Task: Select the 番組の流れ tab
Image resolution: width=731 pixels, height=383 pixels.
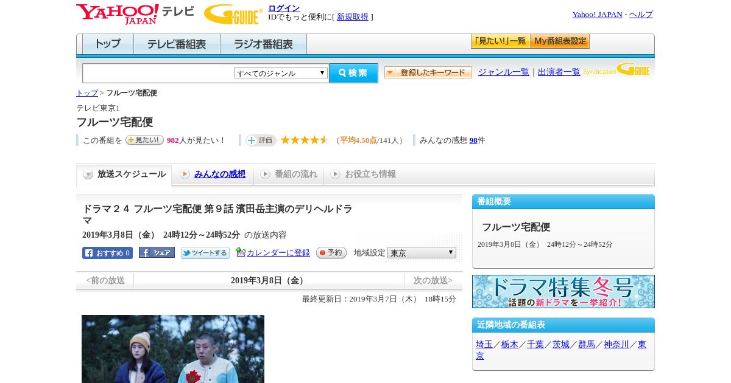Action: pos(289,174)
